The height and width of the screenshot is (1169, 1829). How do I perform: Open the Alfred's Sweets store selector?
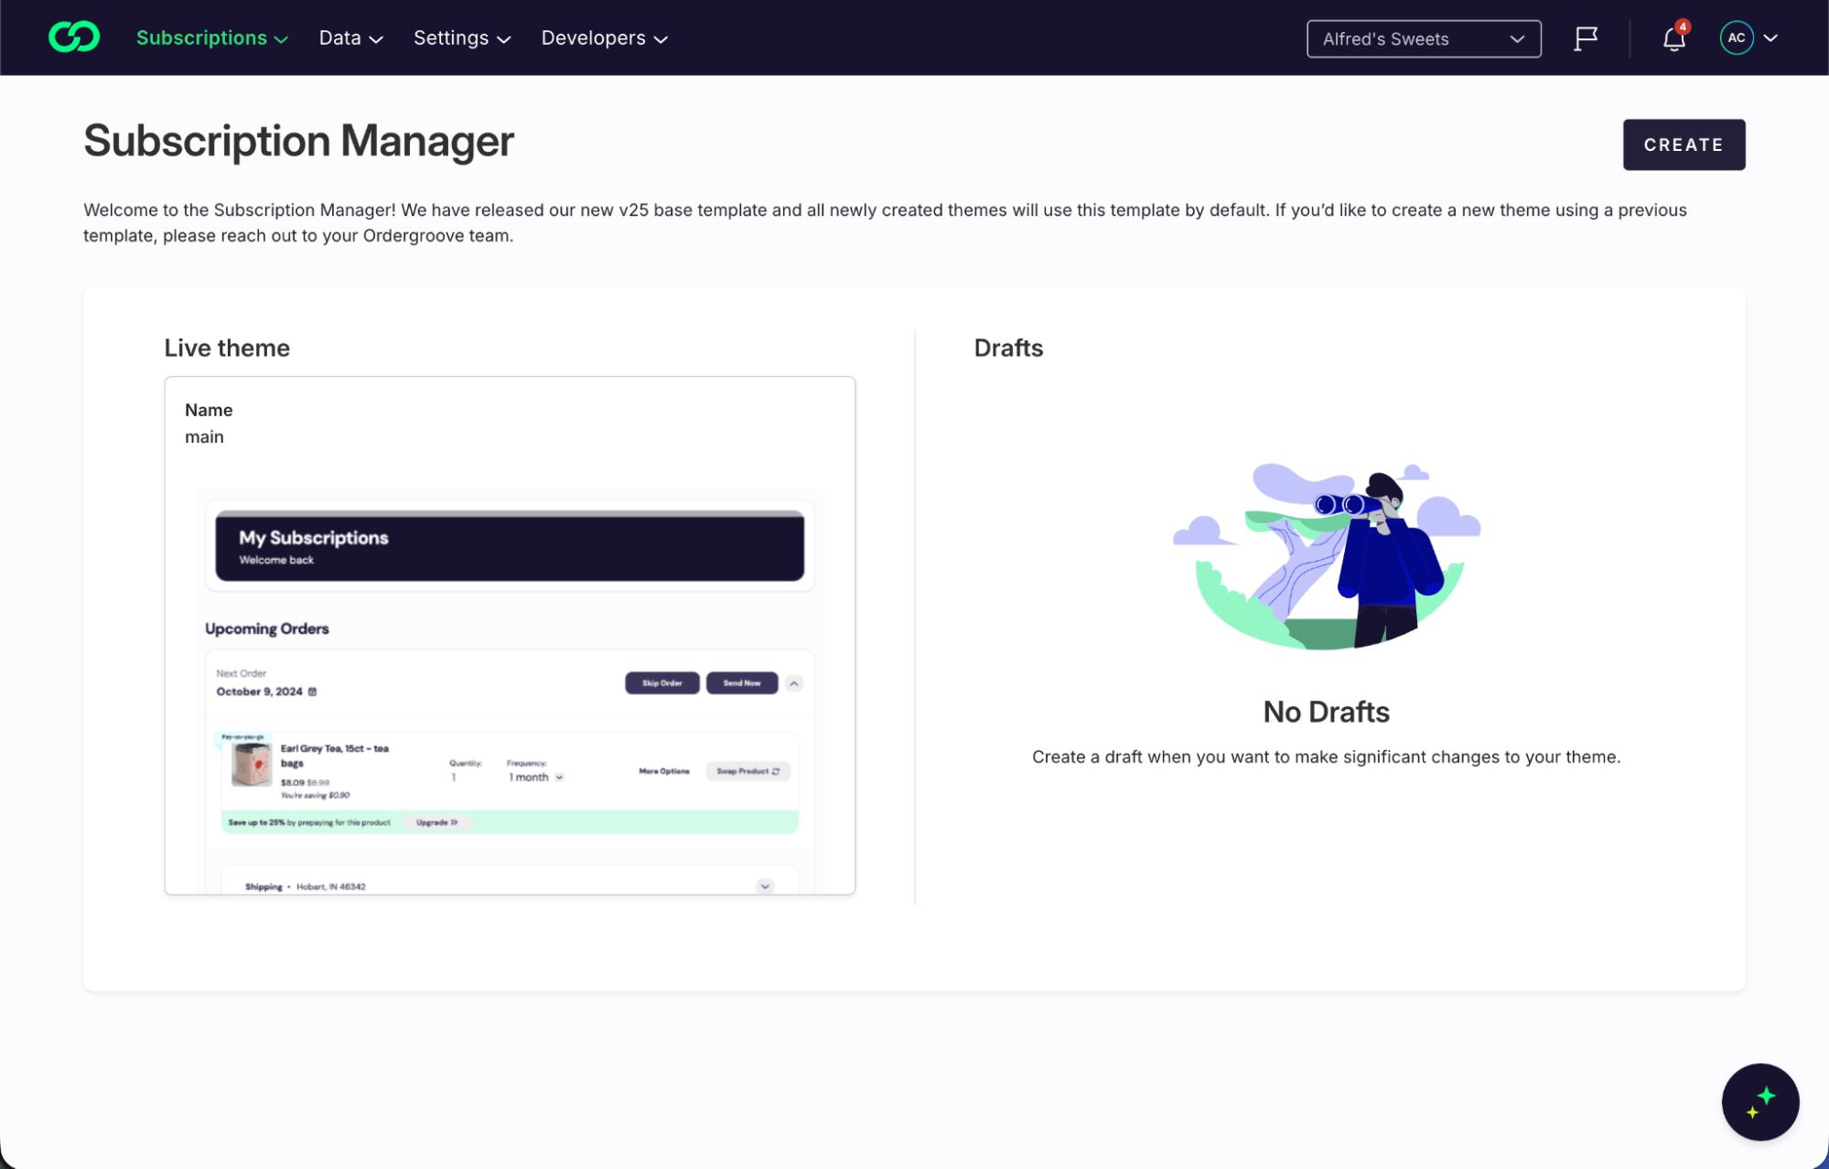(x=1423, y=38)
